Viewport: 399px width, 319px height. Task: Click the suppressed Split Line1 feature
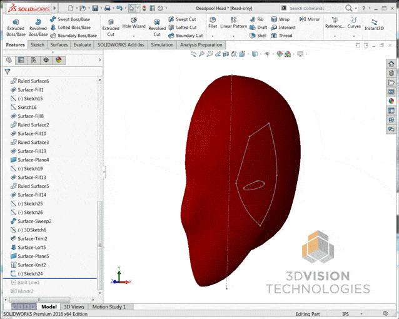point(25,283)
